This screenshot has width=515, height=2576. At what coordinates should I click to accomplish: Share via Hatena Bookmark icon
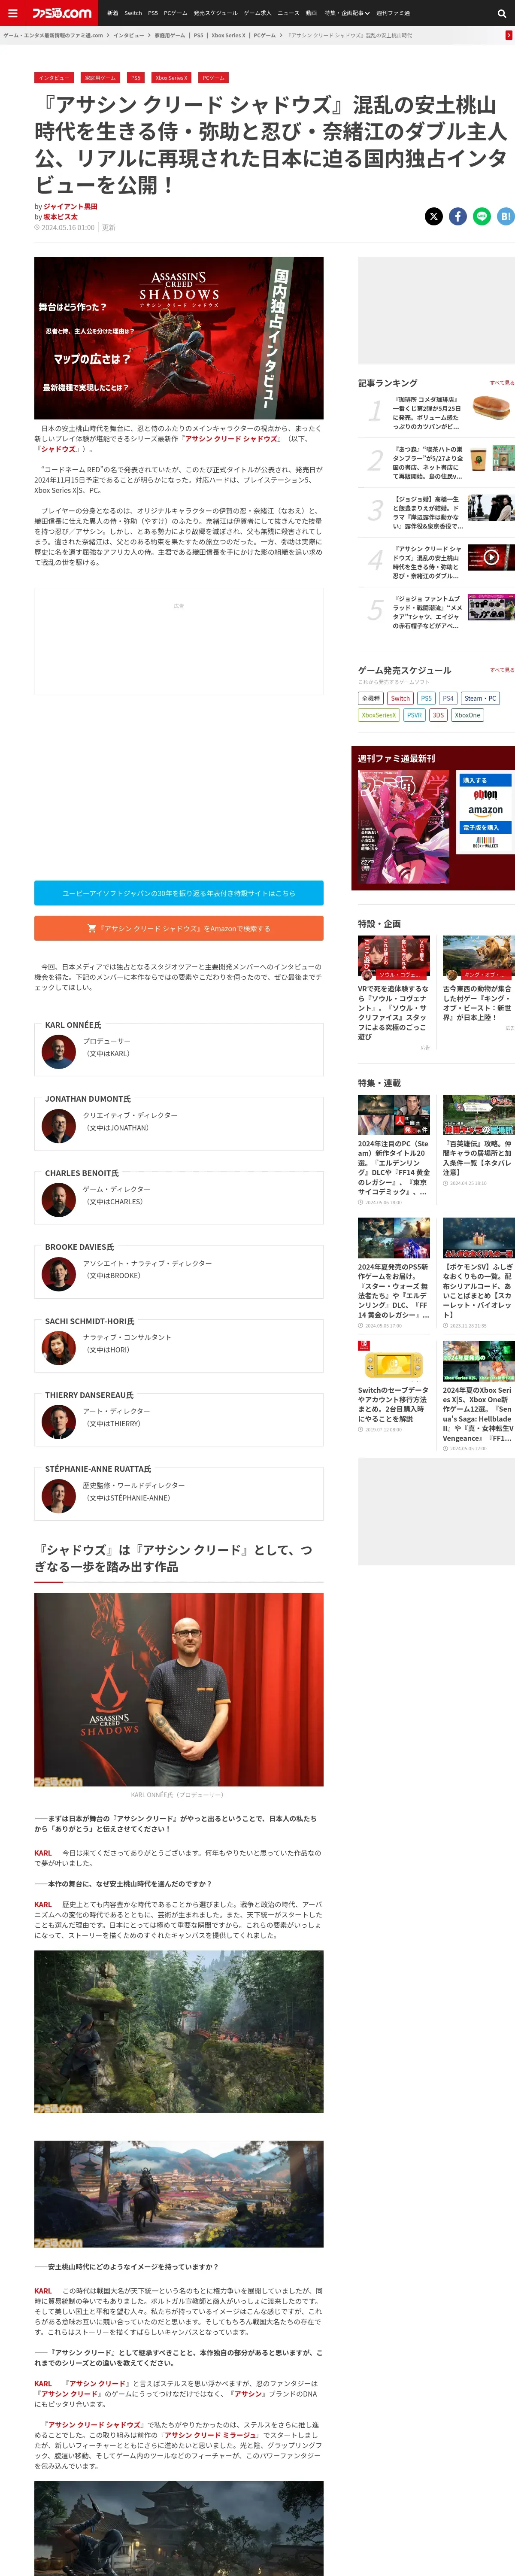pyautogui.click(x=505, y=216)
